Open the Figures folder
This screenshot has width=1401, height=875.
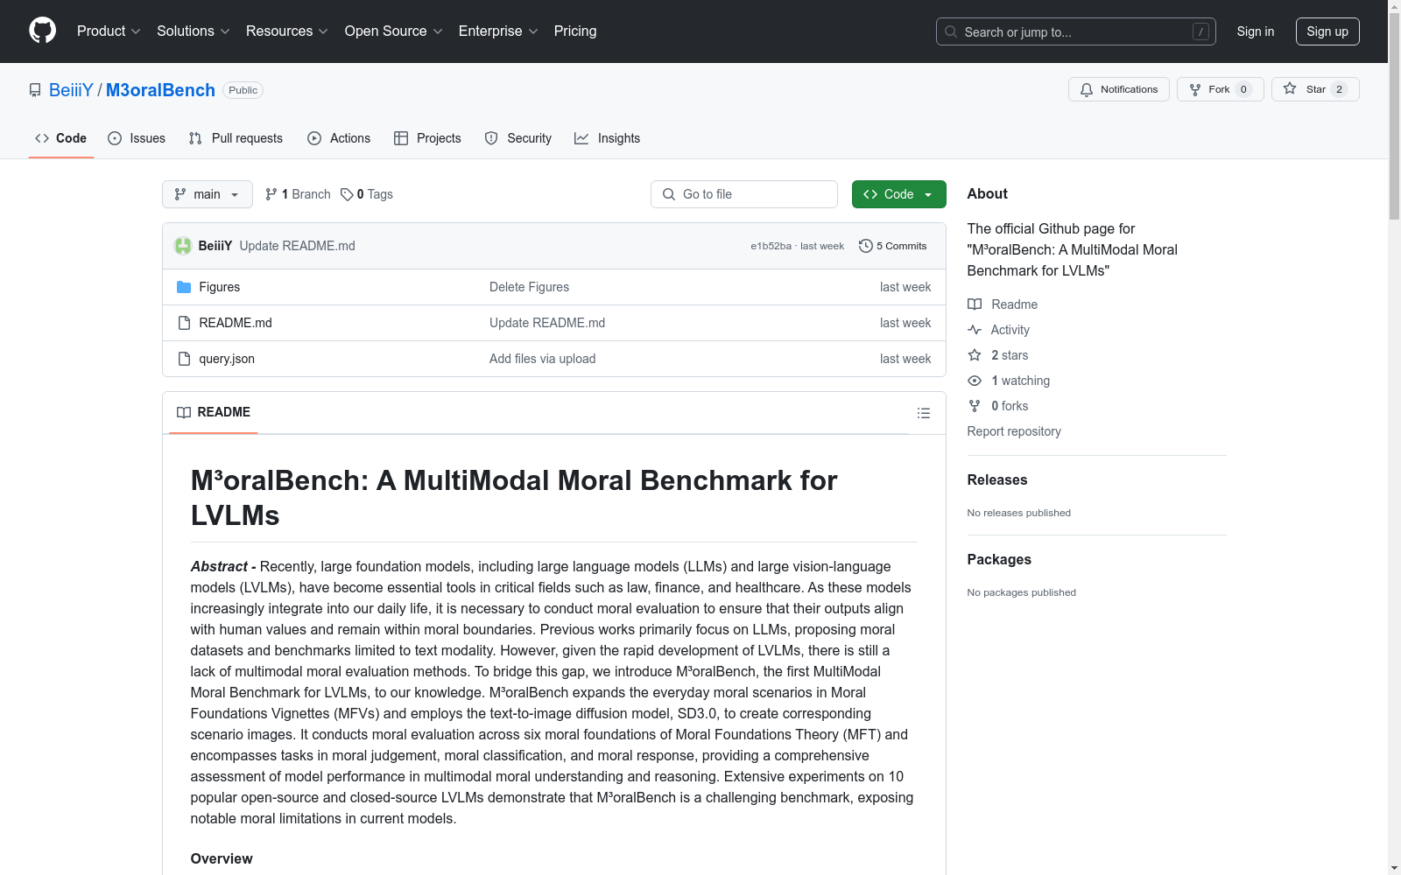point(219,287)
